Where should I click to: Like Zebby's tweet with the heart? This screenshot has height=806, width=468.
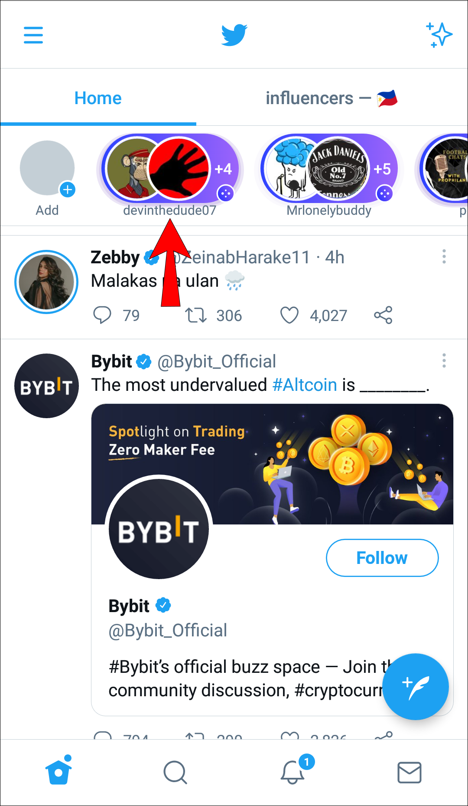289,315
